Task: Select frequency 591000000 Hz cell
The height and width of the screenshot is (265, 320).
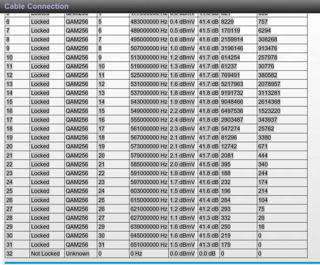Action: coord(149,173)
